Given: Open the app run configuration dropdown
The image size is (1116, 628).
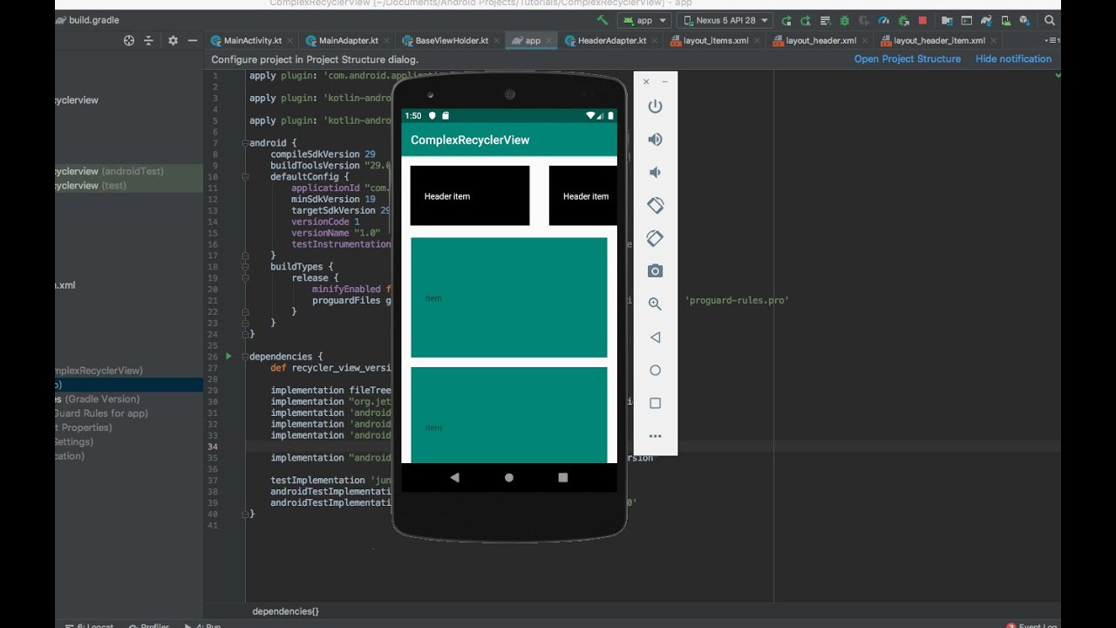Looking at the screenshot, I should 643,20.
